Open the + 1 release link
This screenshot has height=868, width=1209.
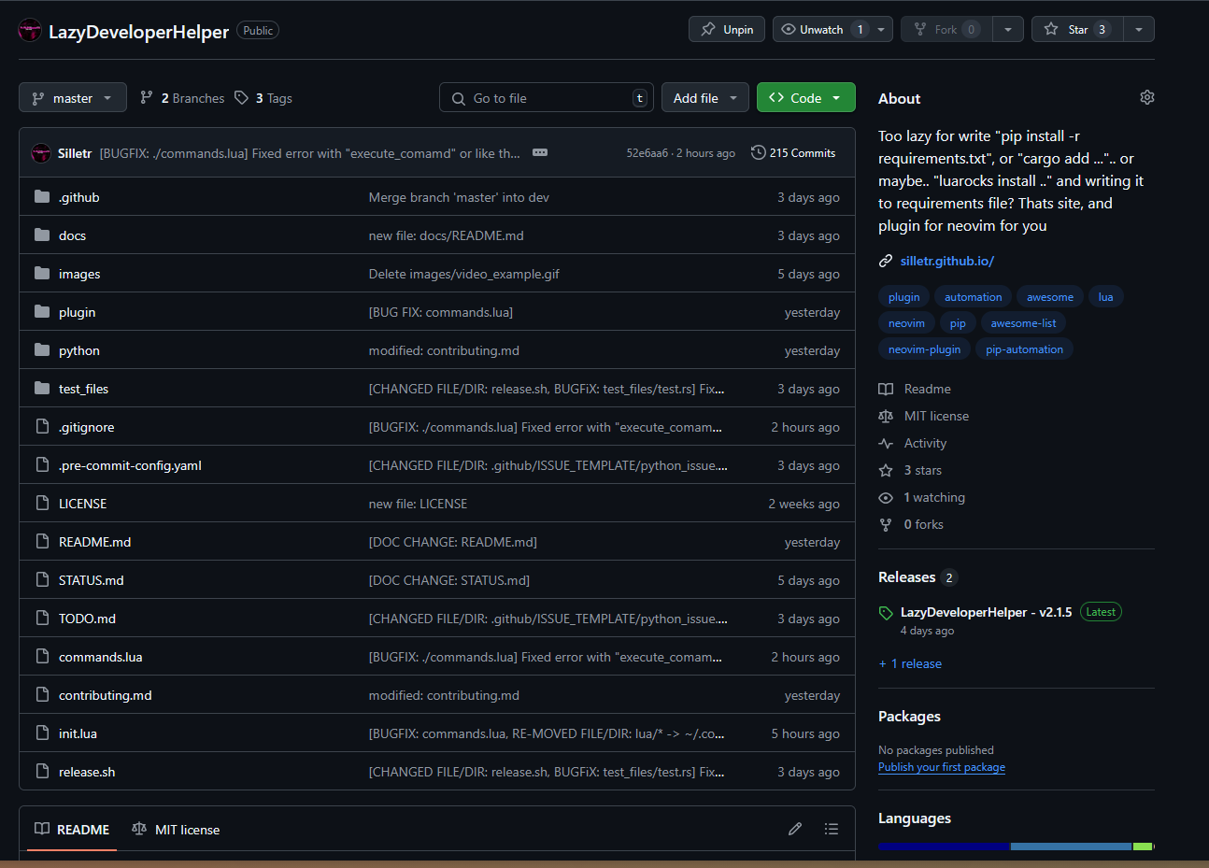[910, 663]
